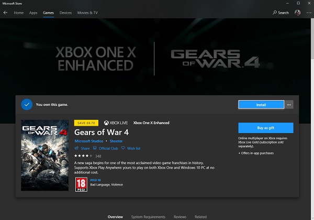Open the Related tab
The image size is (314, 220).
(x=200, y=217)
